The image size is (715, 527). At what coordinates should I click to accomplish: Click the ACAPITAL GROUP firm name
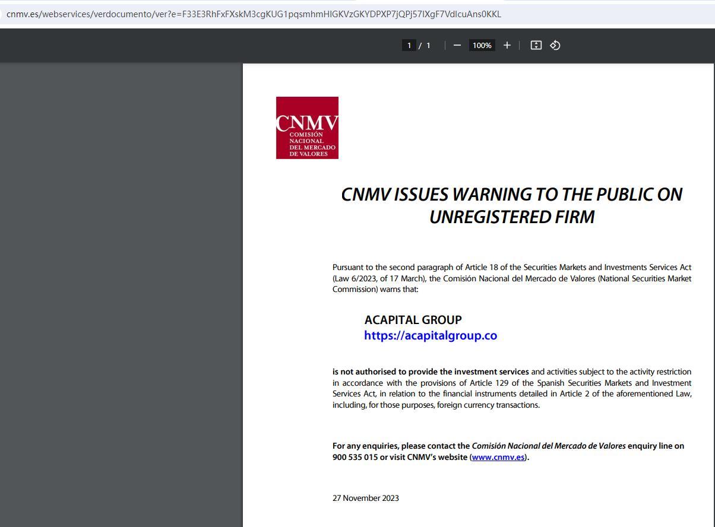413,320
